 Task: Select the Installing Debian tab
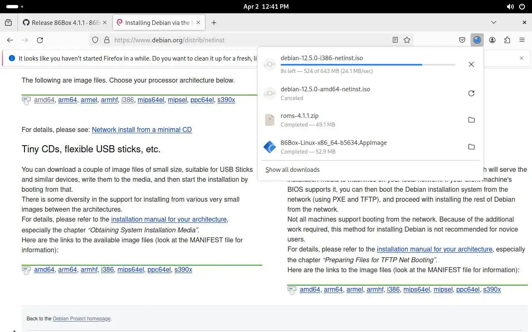click(x=159, y=23)
